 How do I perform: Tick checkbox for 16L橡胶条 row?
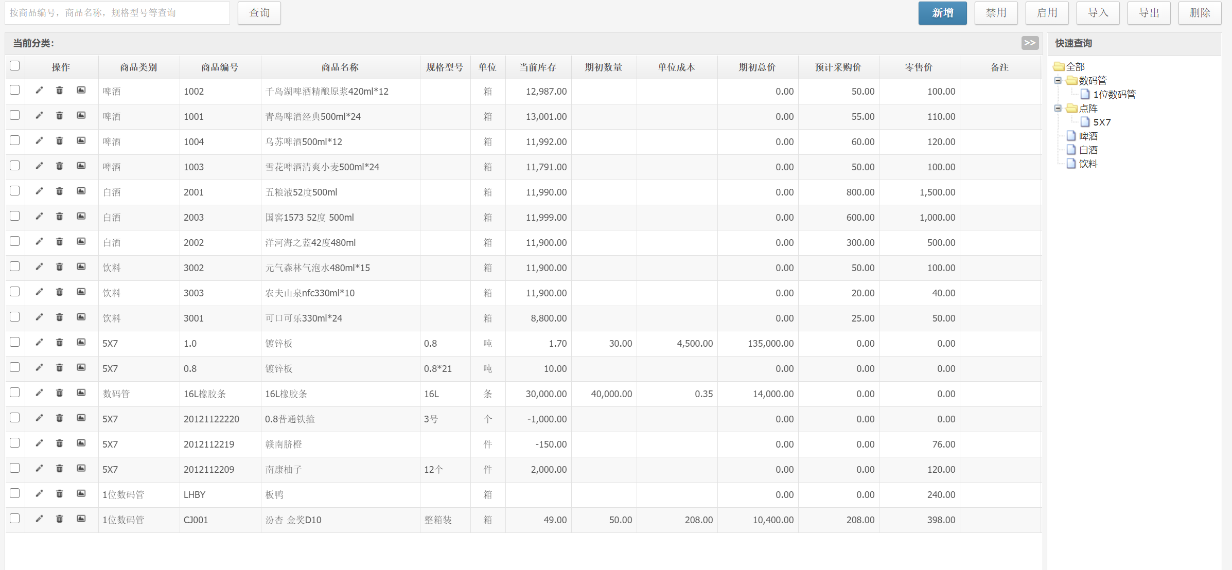(15, 393)
